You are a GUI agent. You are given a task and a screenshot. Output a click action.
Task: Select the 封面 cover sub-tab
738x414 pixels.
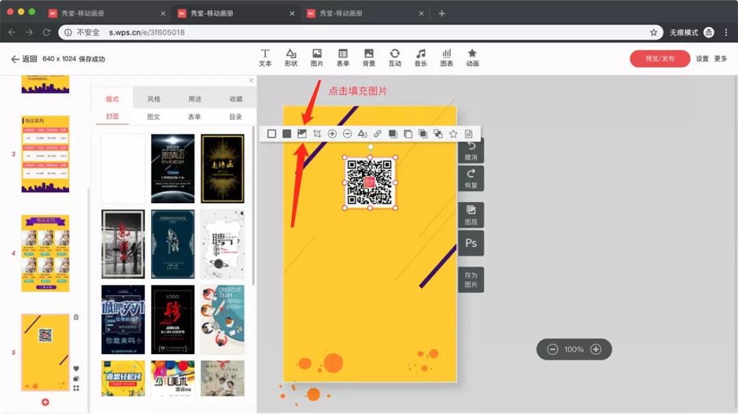112,117
